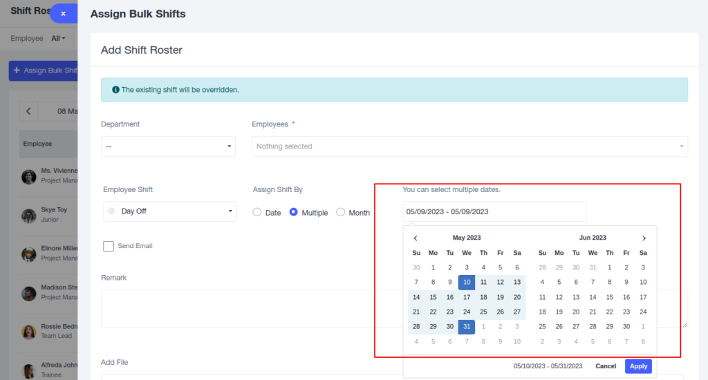Click Rossie's profile picture
This screenshot has width=708, height=380.
pos(29,332)
